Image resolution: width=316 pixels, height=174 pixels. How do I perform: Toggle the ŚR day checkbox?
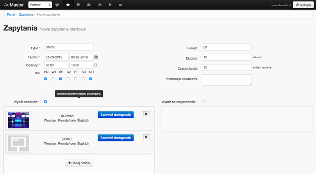tap(61, 79)
